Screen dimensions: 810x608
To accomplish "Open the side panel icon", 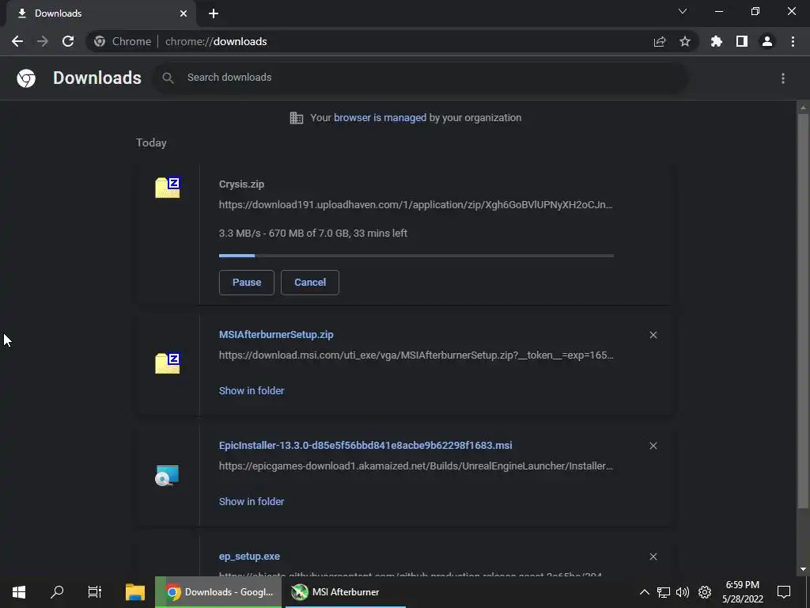I will pos(742,41).
